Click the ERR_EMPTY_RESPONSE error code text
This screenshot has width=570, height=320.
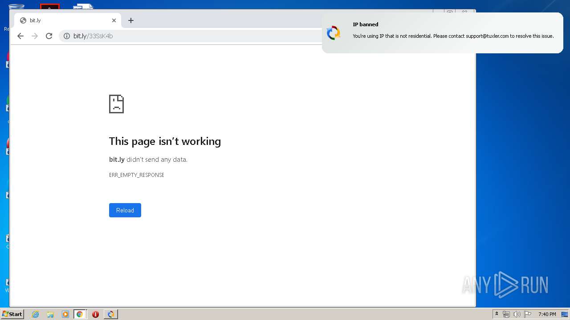click(x=137, y=175)
